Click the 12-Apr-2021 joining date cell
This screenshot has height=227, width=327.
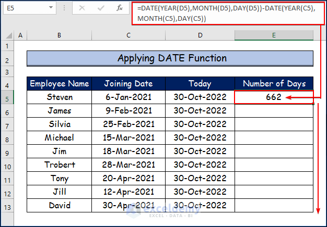129,192
